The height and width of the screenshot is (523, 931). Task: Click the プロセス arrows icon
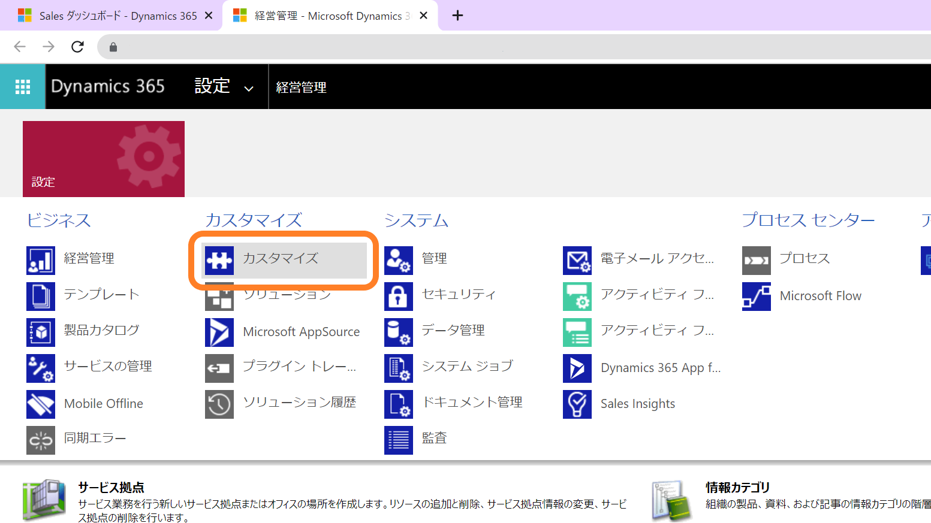[x=757, y=261]
